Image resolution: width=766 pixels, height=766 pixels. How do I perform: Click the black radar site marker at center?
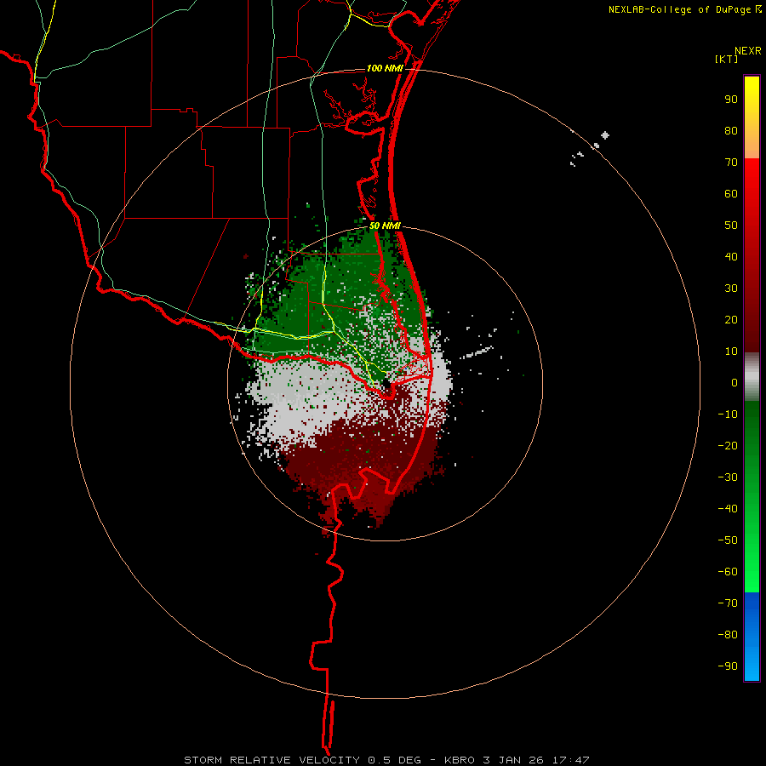386,384
